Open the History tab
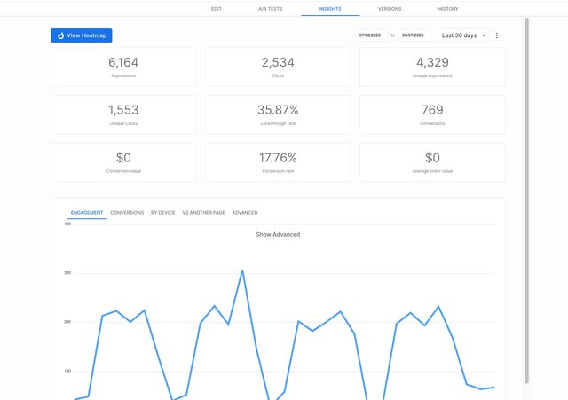 (448, 8)
